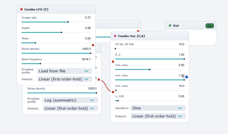This screenshot has width=228, height=134.
Task: Click the 10 Hz..20 kHz value 10.0
Action: (x=181, y=44)
